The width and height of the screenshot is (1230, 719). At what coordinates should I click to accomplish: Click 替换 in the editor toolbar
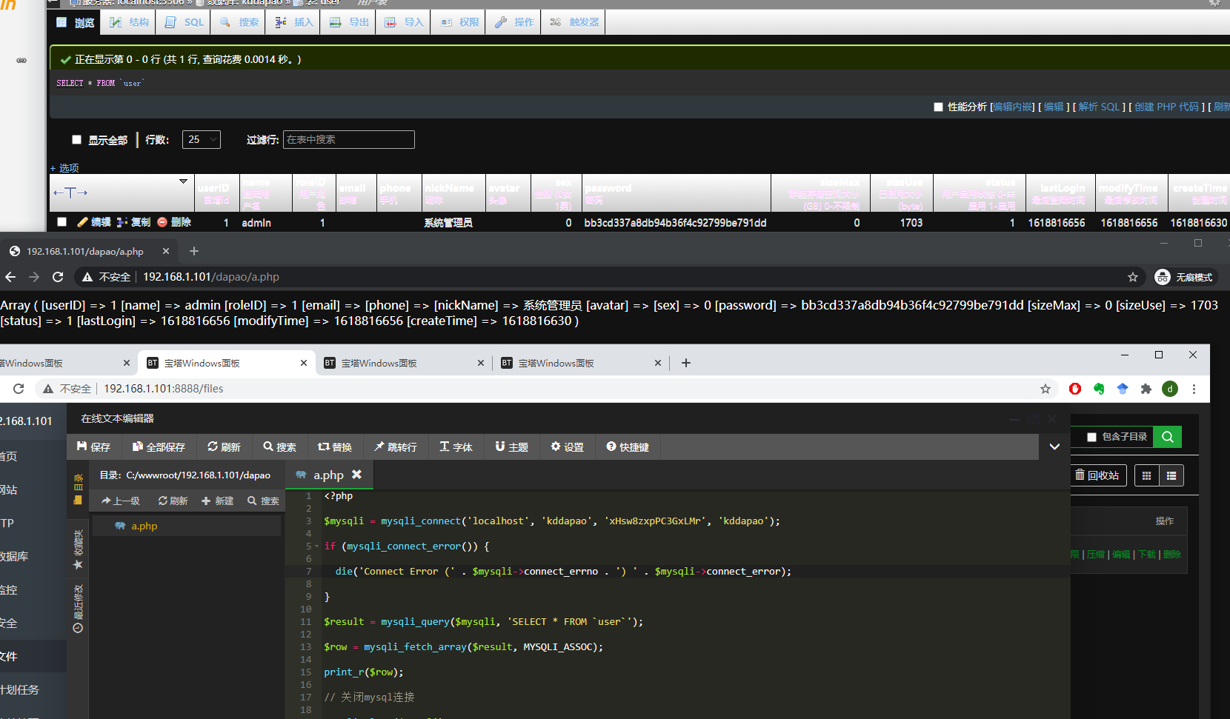pos(335,447)
